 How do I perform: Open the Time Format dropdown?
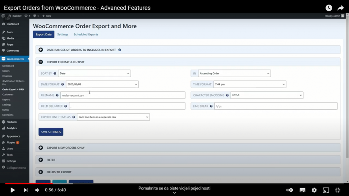click(x=250, y=84)
